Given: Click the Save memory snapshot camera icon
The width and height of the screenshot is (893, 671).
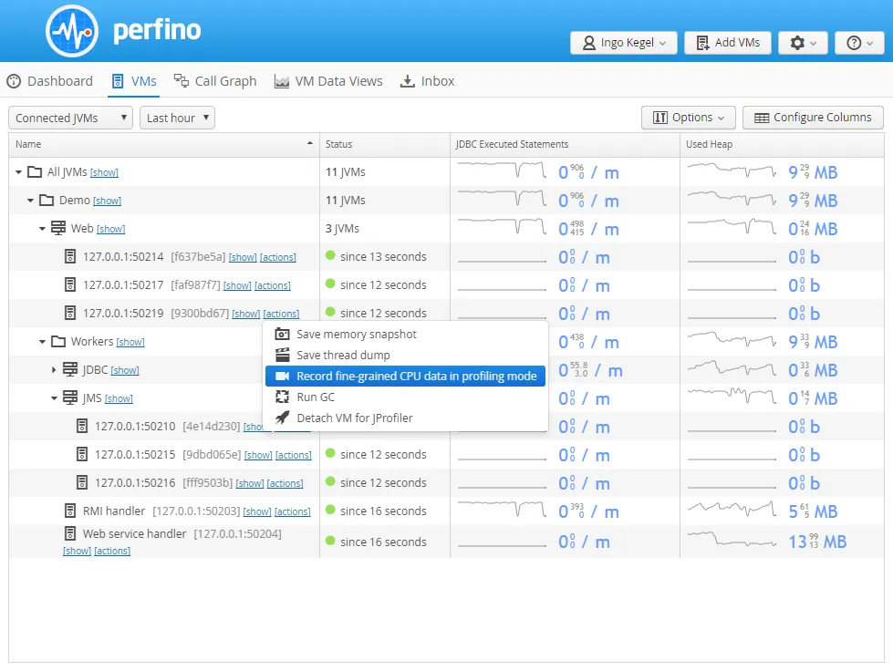Looking at the screenshot, I should [283, 335].
